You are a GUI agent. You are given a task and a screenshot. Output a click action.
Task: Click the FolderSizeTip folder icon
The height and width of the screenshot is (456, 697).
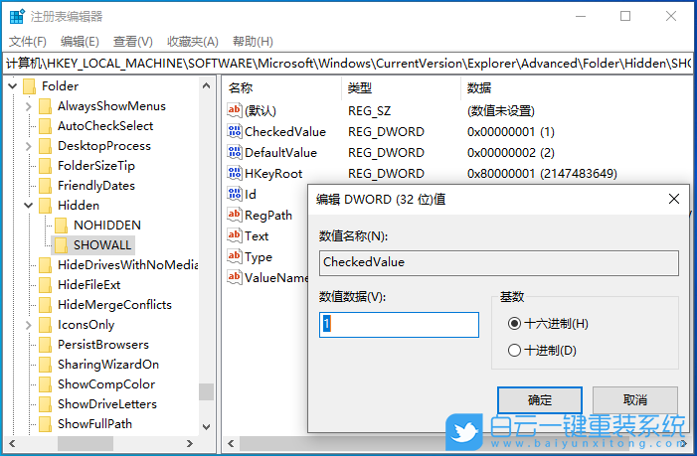(x=45, y=166)
